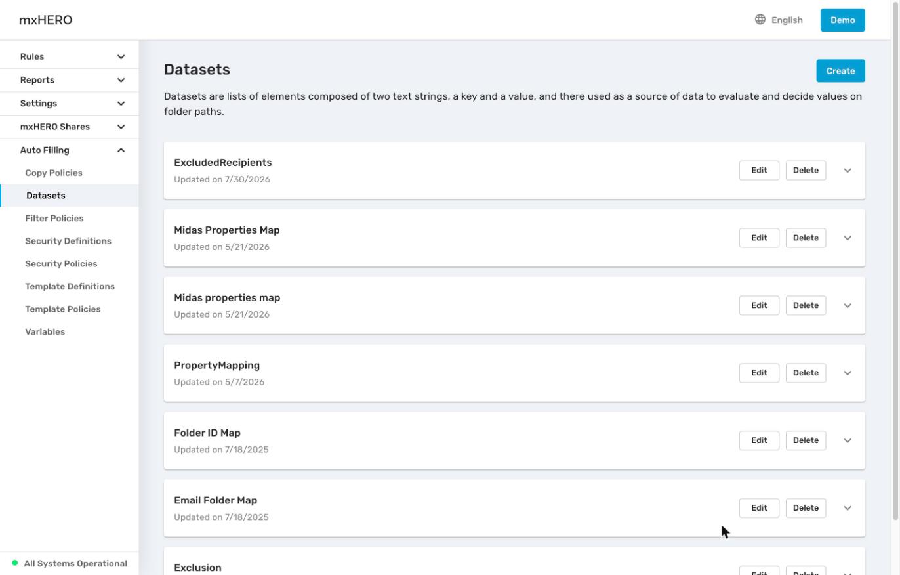Open the English language selector
The height and width of the screenshot is (575, 900).
click(779, 20)
